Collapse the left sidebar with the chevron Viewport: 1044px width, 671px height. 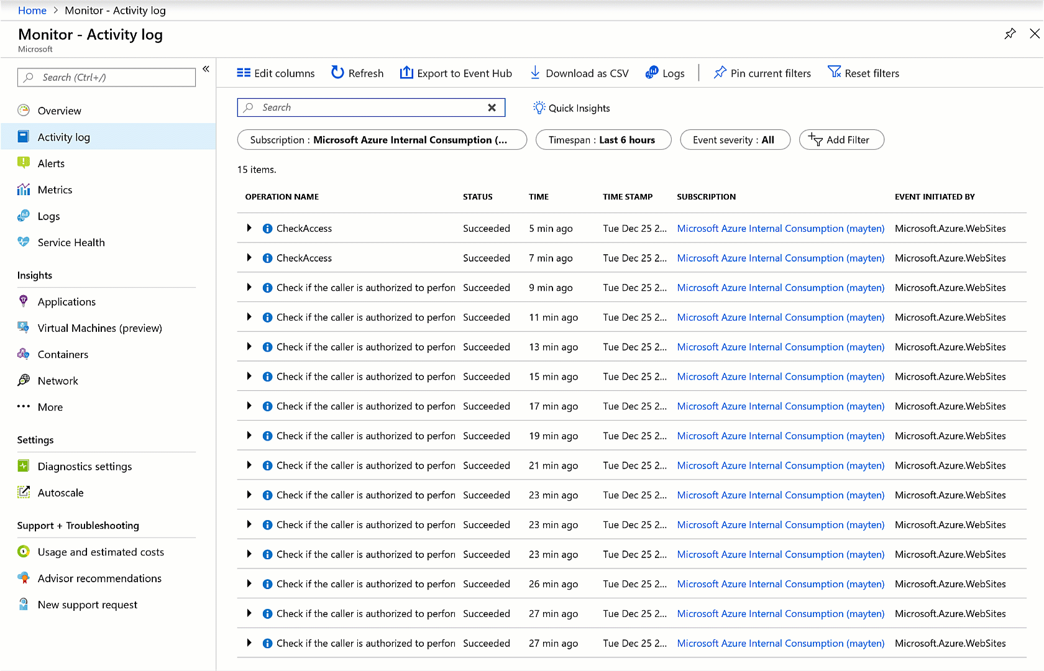click(x=206, y=69)
